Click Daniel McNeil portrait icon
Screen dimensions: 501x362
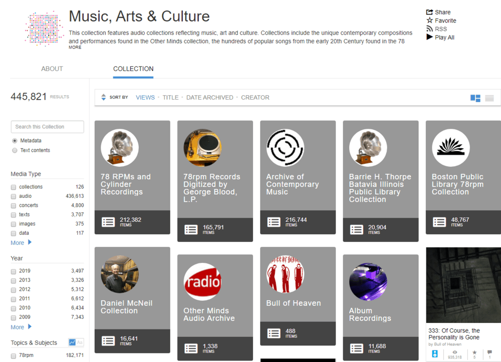click(120, 274)
